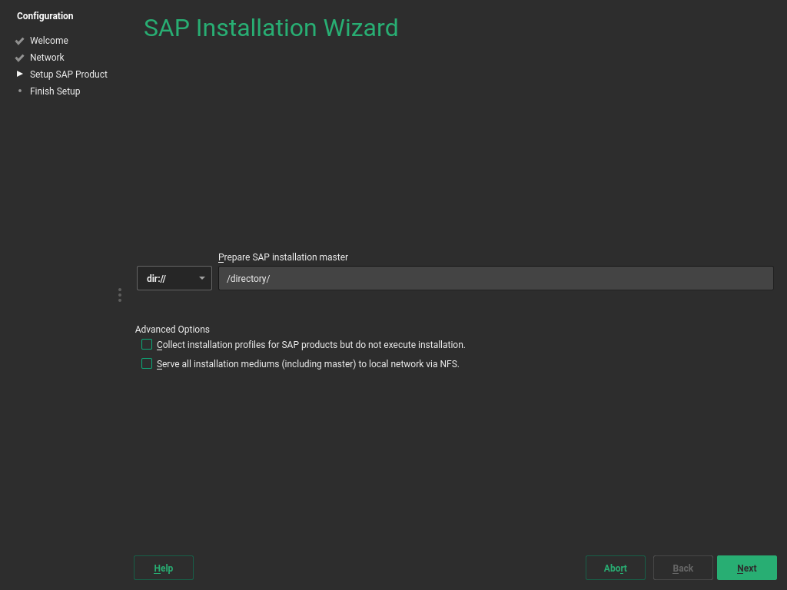
Task: Abort the SAP installation wizard
Action: click(615, 568)
